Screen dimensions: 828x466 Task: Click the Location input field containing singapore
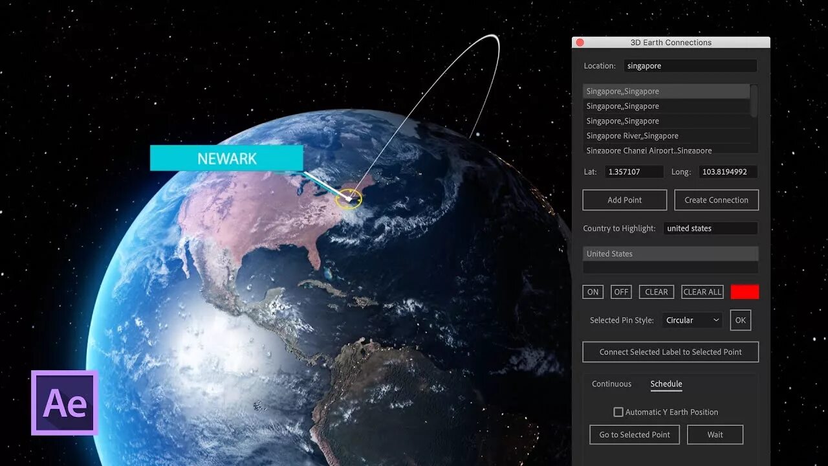[x=690, y=66]
